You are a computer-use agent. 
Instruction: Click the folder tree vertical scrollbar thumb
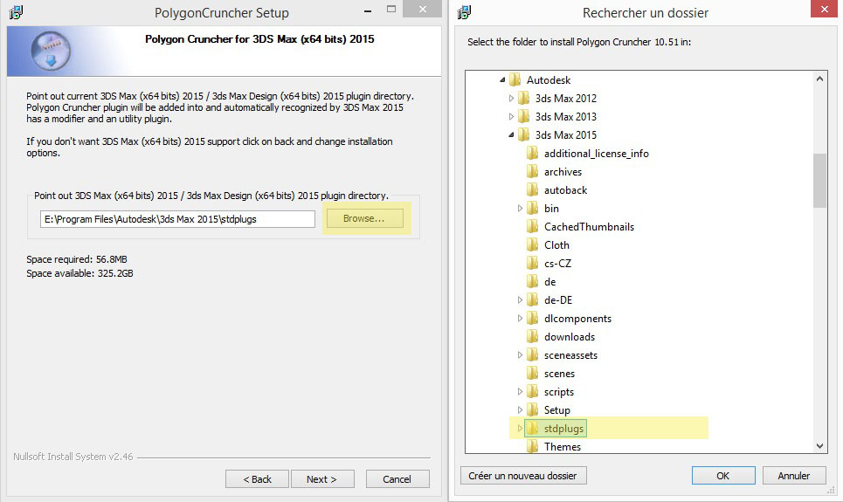tap(819, 181)
